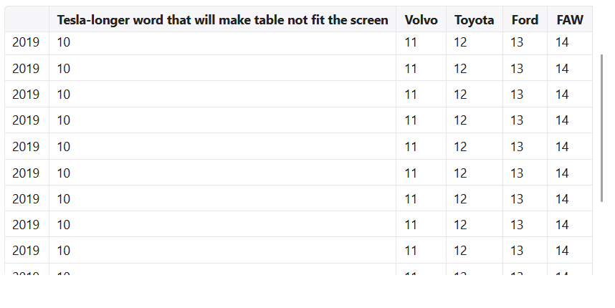
Task: Click Toyota value 12 in third row
Action: 460,95
